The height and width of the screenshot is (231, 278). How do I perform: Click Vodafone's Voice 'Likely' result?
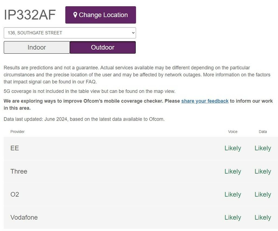pos(233,217)
